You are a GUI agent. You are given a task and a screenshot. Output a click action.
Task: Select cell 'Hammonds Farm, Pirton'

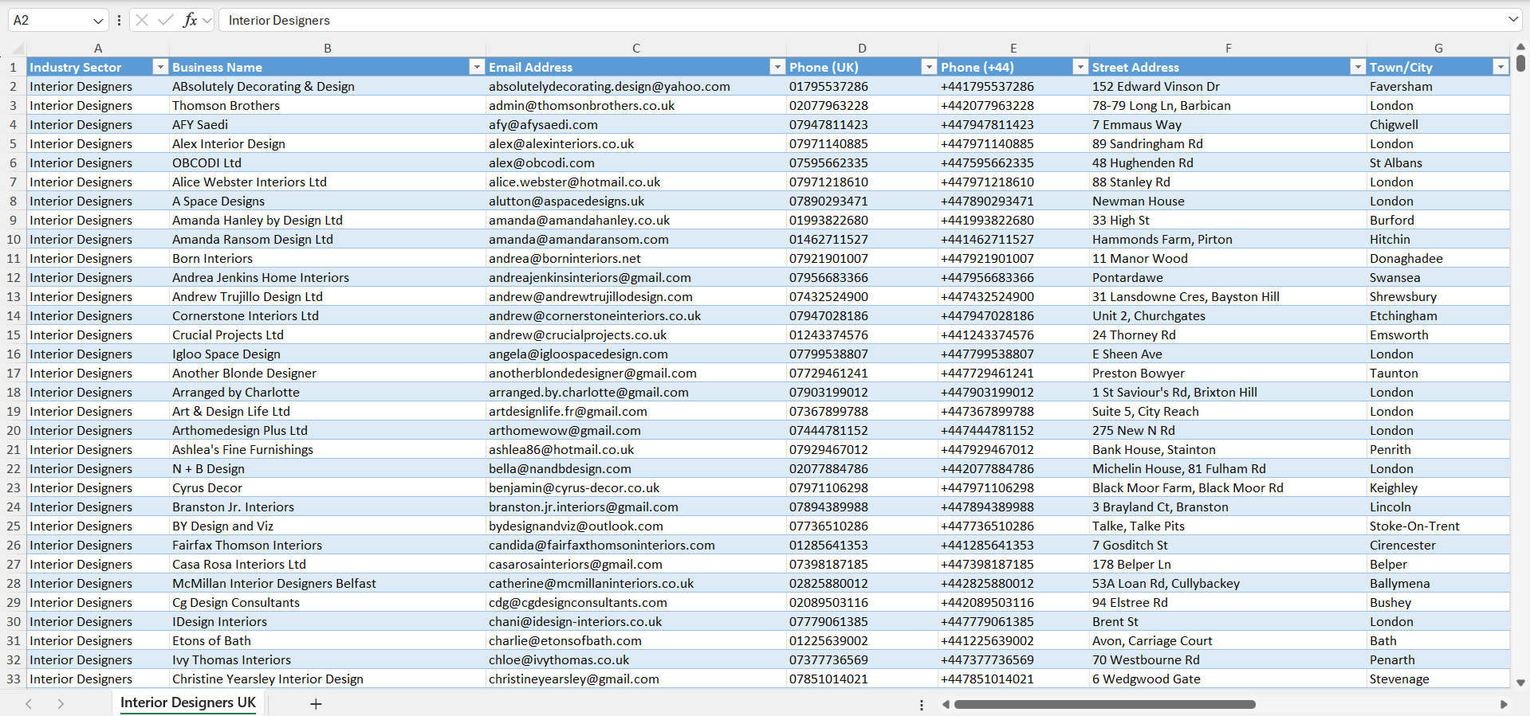pyautogui.click(x=1228, y=239)
